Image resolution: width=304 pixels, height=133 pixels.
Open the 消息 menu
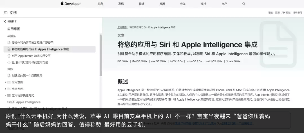pyautogui.click(x=100, y=3)
